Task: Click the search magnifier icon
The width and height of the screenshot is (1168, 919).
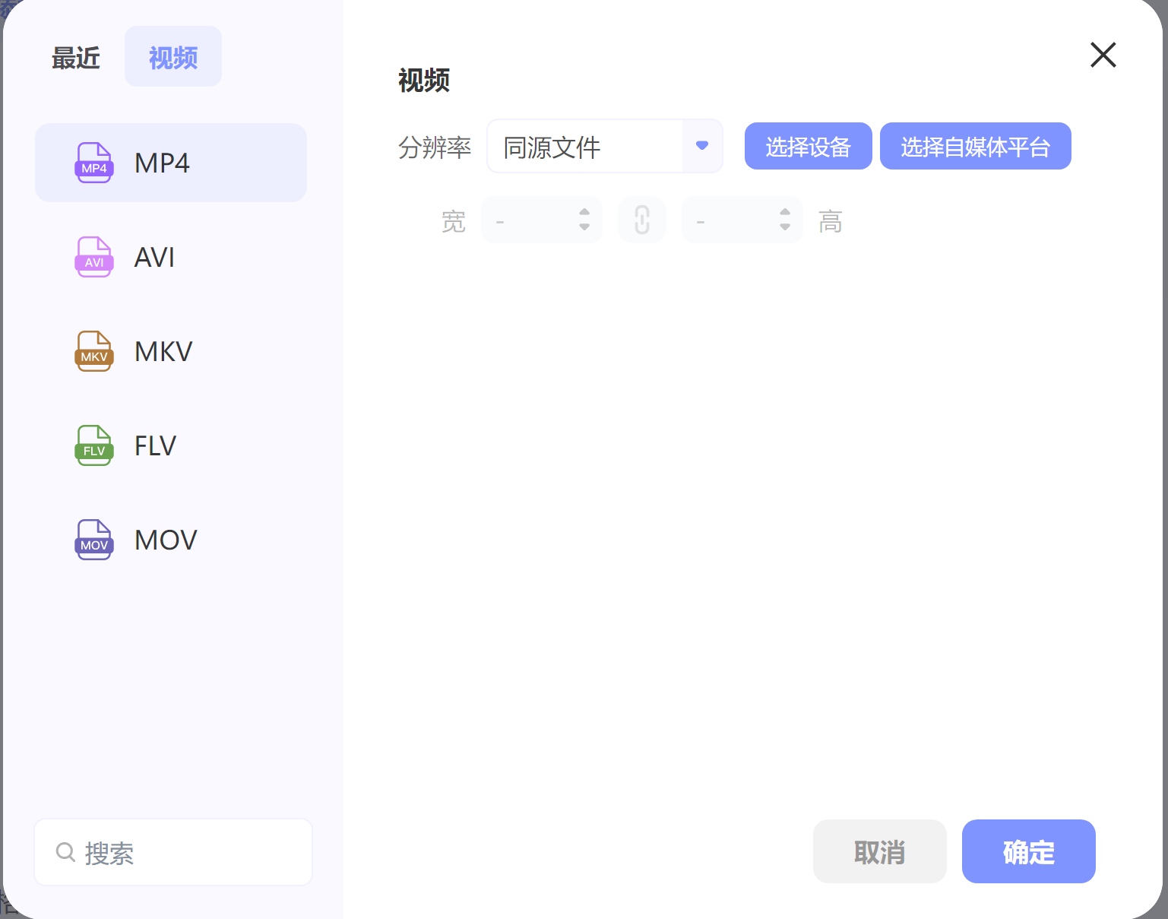Action: tap(65, 852)
